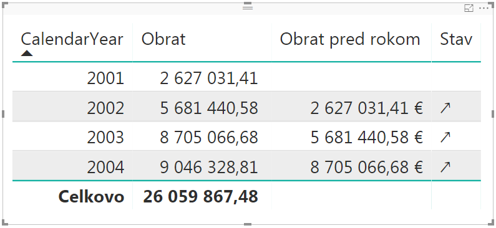Click previous-year value 5 681 440,58 €

367,138
